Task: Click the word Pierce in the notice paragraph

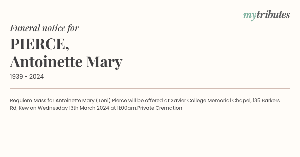Action: coord(119,100)
